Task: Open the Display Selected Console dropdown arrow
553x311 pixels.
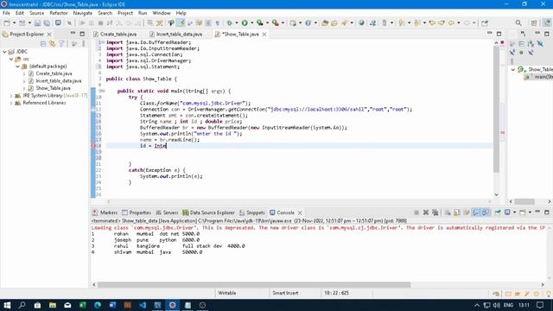Action: (515, 213)
